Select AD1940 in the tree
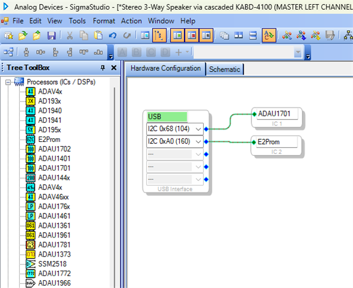Viewport: 353px width, 288px height. click(x=50, y=111)
